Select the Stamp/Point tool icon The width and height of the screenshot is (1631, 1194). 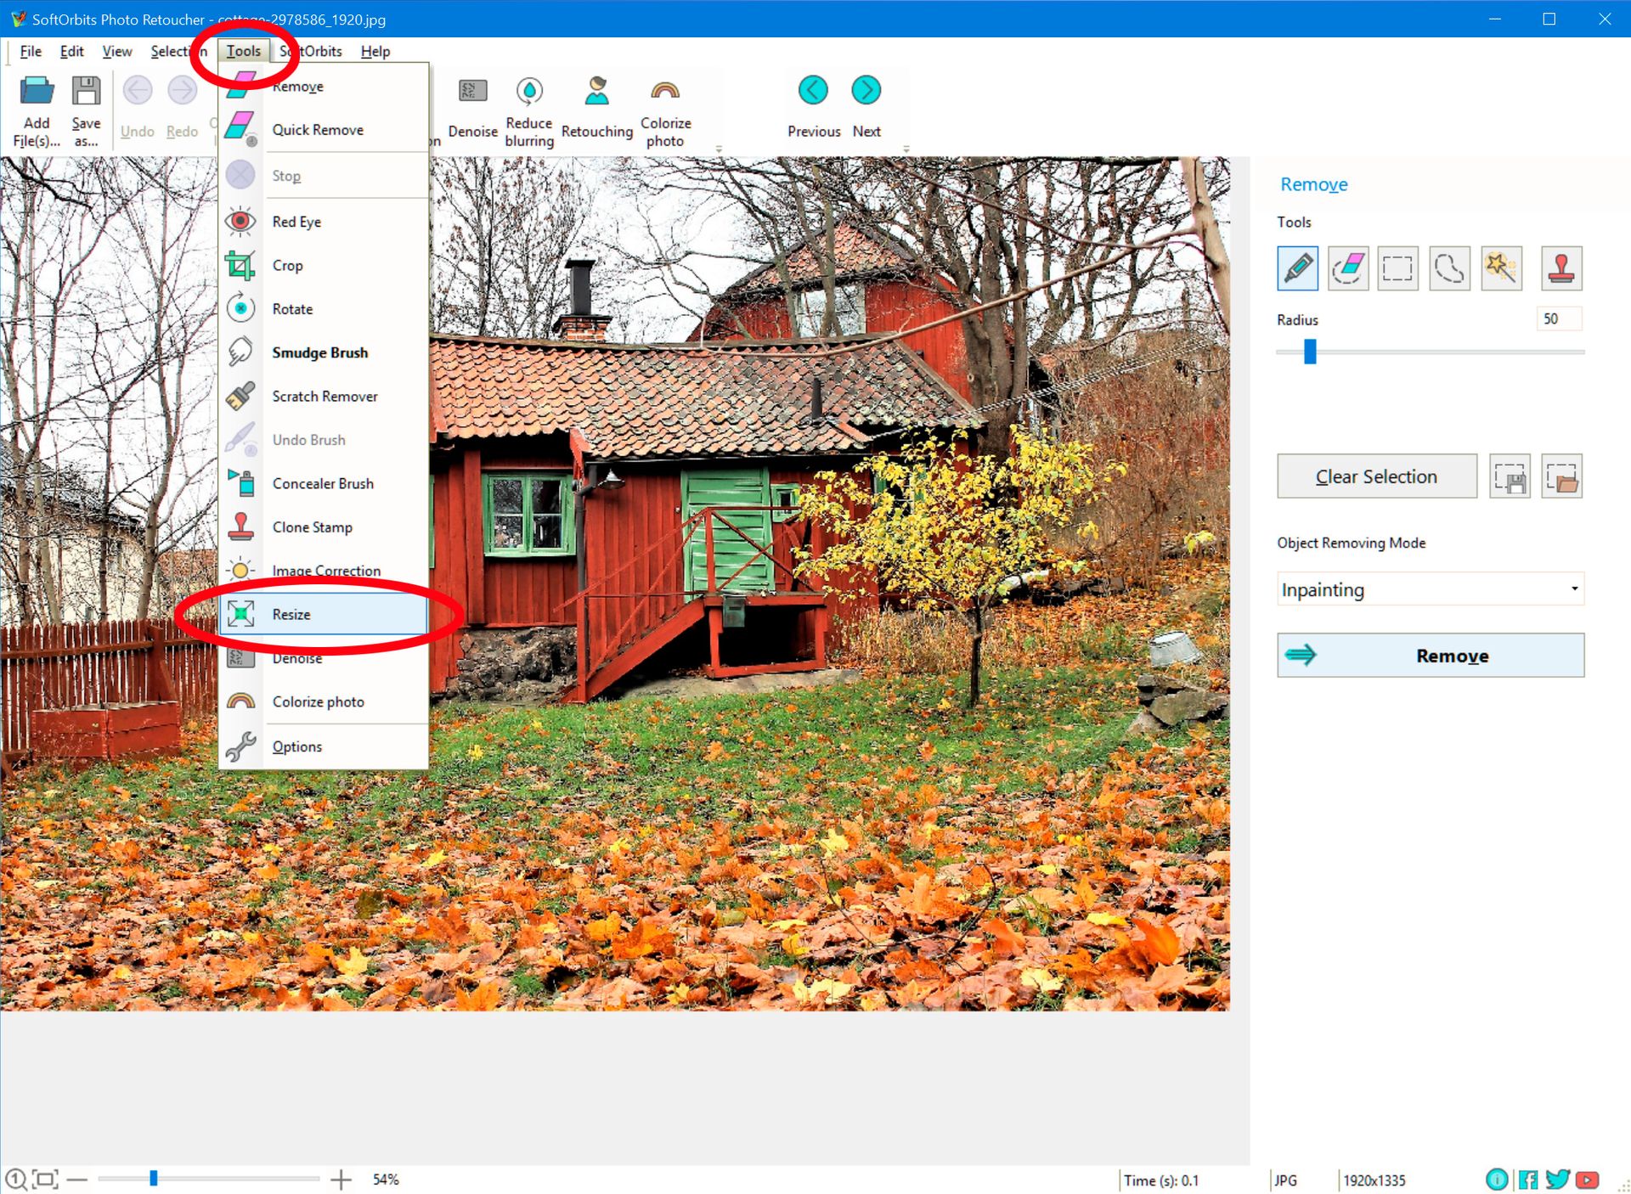(x=1561, y=268)
